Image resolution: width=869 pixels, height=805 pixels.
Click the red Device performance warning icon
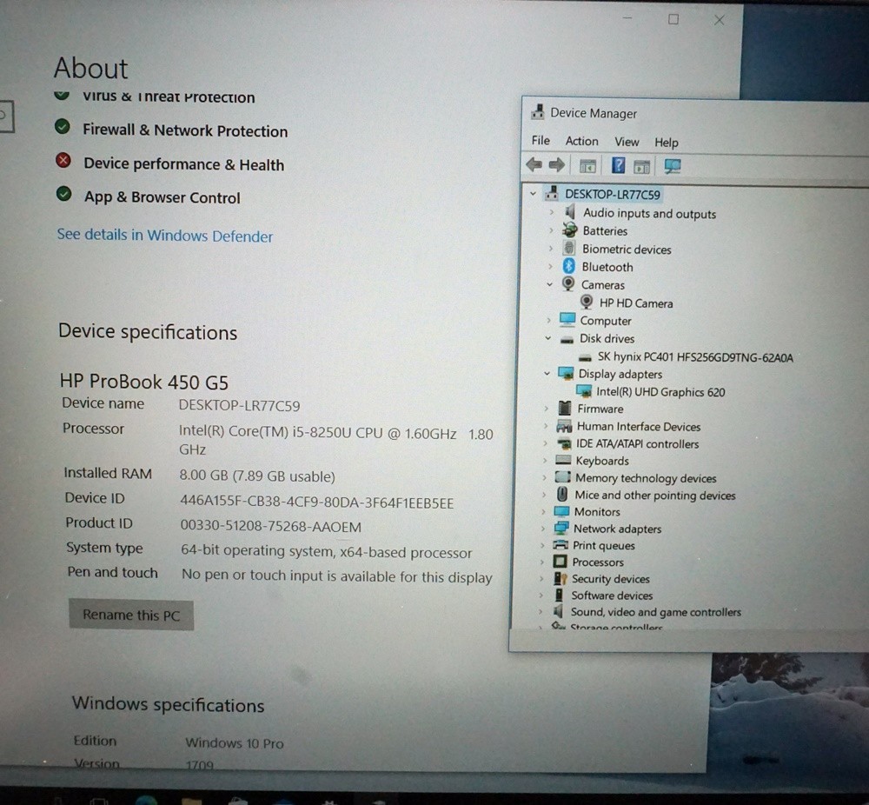point(63,161)
